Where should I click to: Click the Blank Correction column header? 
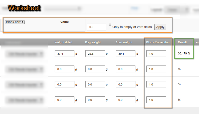pyautogui.click(x=158, y=42)
